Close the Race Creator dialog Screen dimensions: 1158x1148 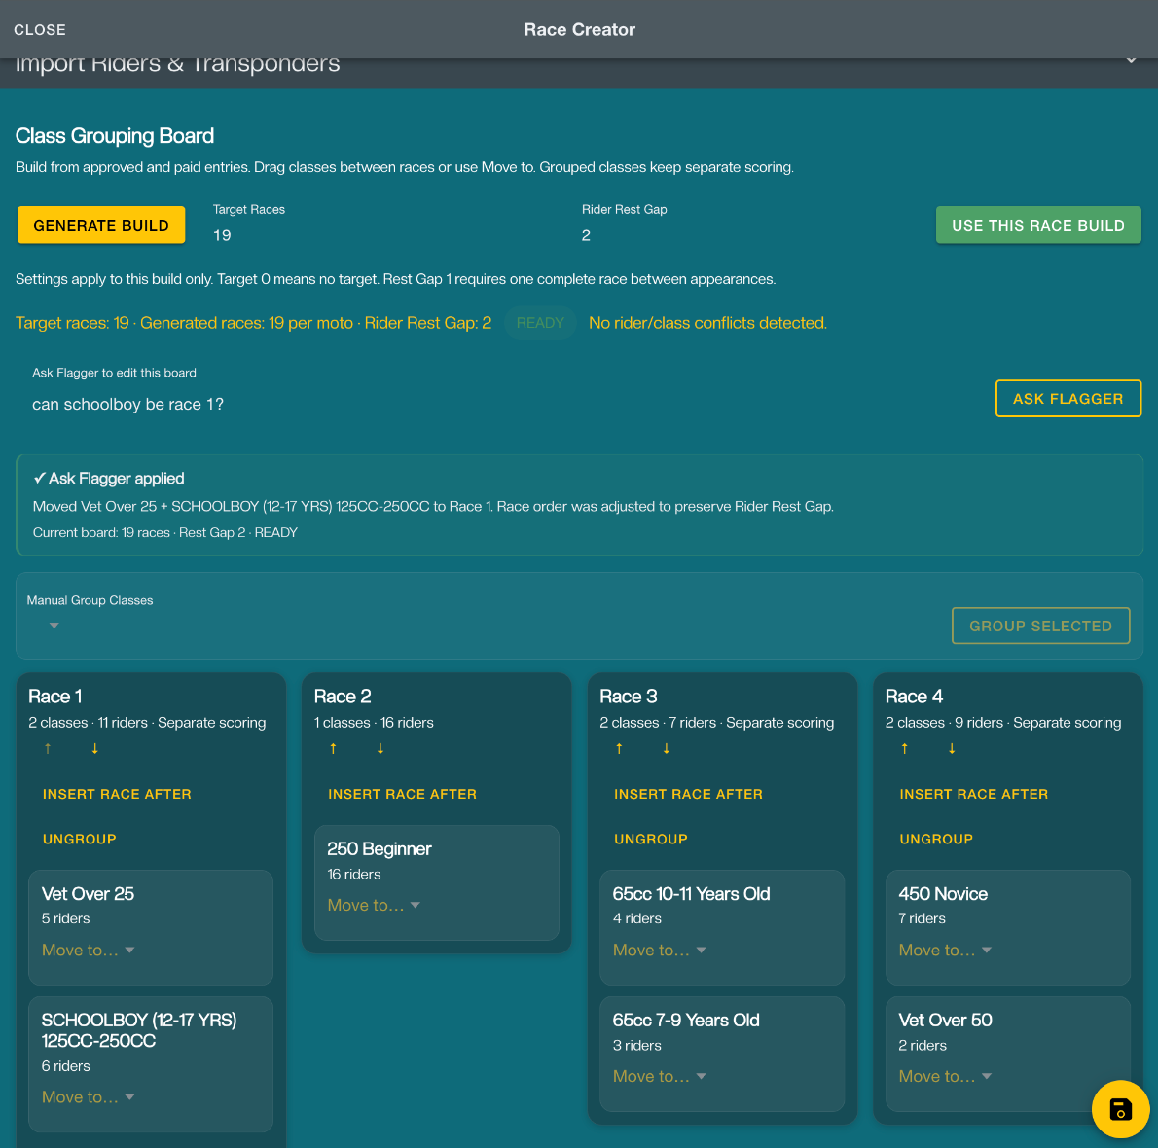(40, 30)
